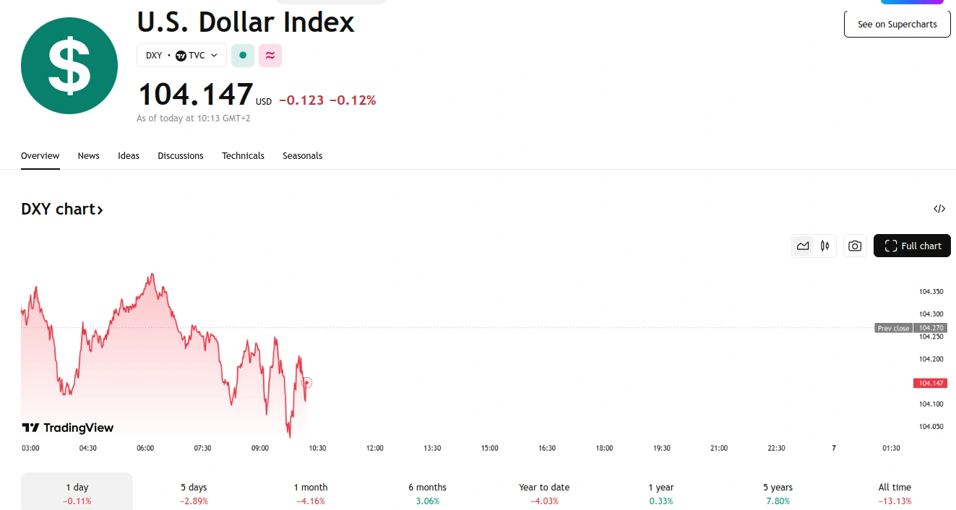Screen dimensions: 956x510
Task: Take a chart snapshot with camera icon
Action: coord(855,246)
